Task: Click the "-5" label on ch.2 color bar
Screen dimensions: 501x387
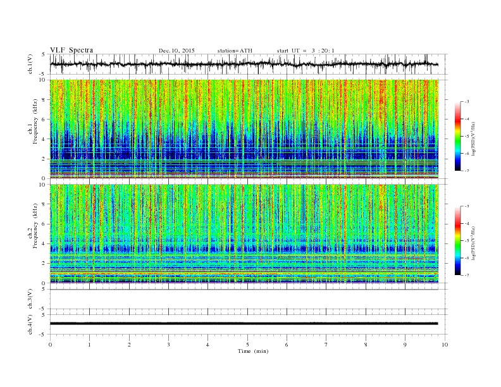Action: pyautogui.click(x=467, y=241)
